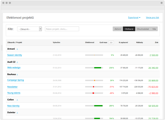Click the 236 % efficiency value
Viewport: 165px width, 120px height.
pyautogui.click(x=111, y=68)
